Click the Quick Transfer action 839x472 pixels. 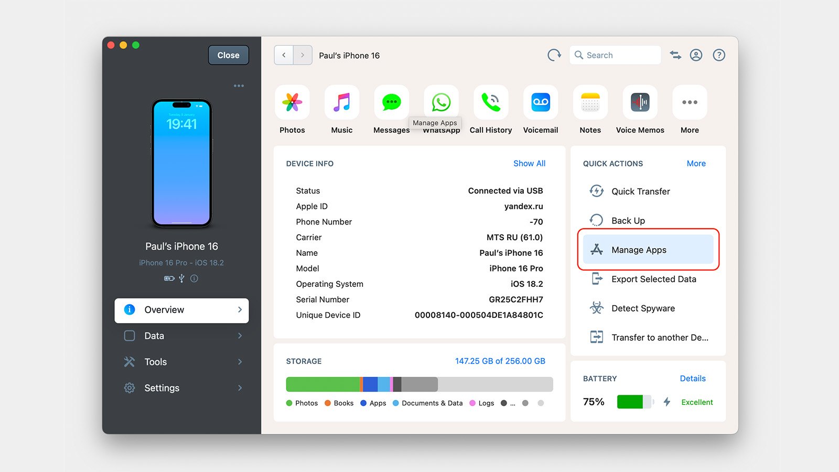[648, 191]
